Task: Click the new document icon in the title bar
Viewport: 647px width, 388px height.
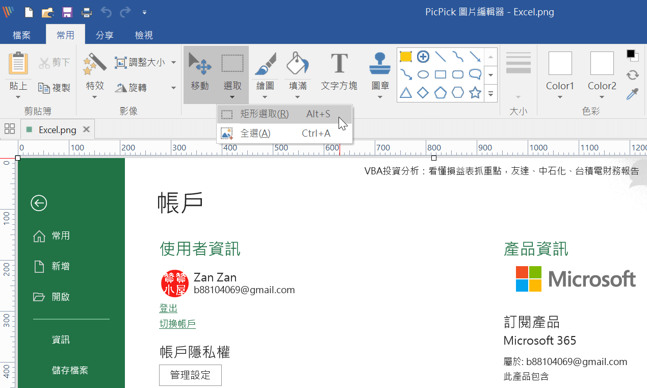Action: [29, 12]
